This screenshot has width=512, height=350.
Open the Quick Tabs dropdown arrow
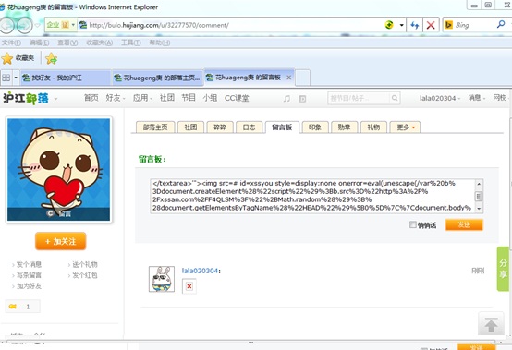(16, 78)
